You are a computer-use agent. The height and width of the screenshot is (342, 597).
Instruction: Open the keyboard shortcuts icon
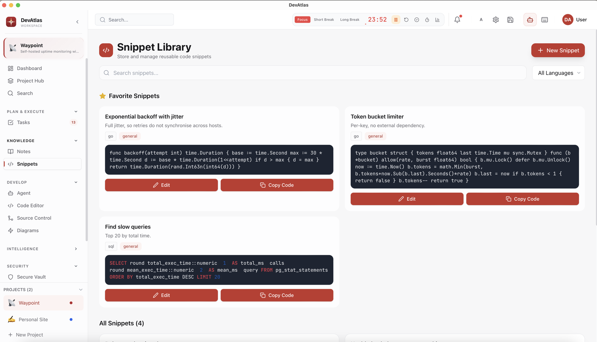click(x=545, y=20)
